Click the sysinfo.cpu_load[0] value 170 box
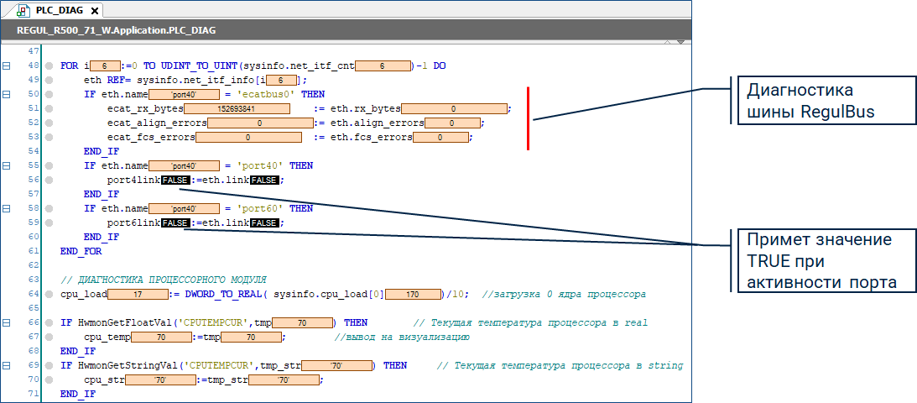The height and width of the screenshot is (403, 917). [x=413, y=295]
